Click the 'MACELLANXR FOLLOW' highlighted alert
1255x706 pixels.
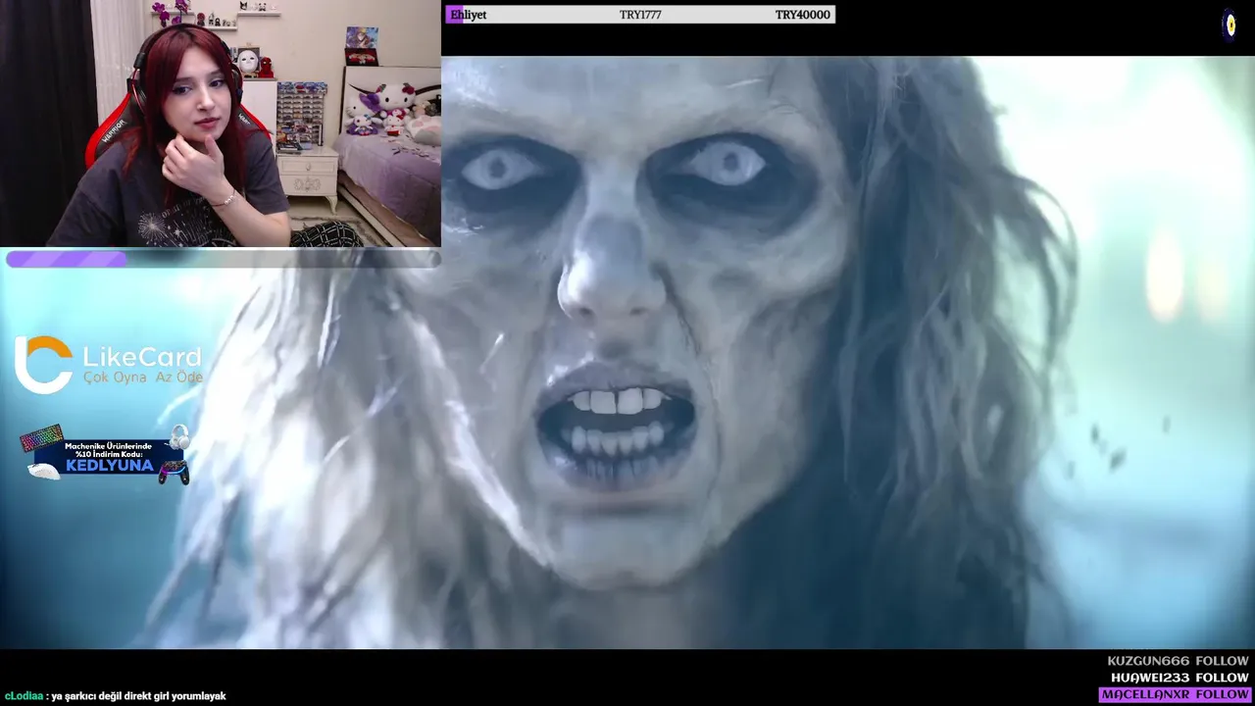point(1175,694)
